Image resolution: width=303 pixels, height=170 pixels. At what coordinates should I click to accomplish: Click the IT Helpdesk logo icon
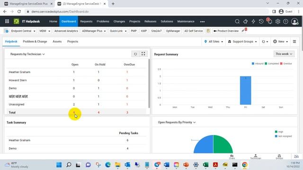click(x=17, y=21)
